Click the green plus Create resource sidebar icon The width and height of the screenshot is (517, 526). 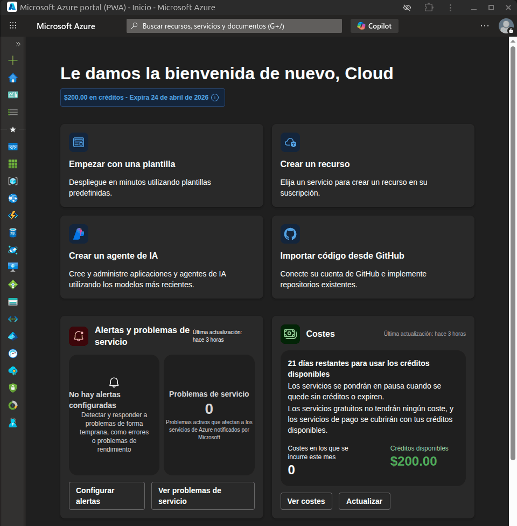[13, 60]
